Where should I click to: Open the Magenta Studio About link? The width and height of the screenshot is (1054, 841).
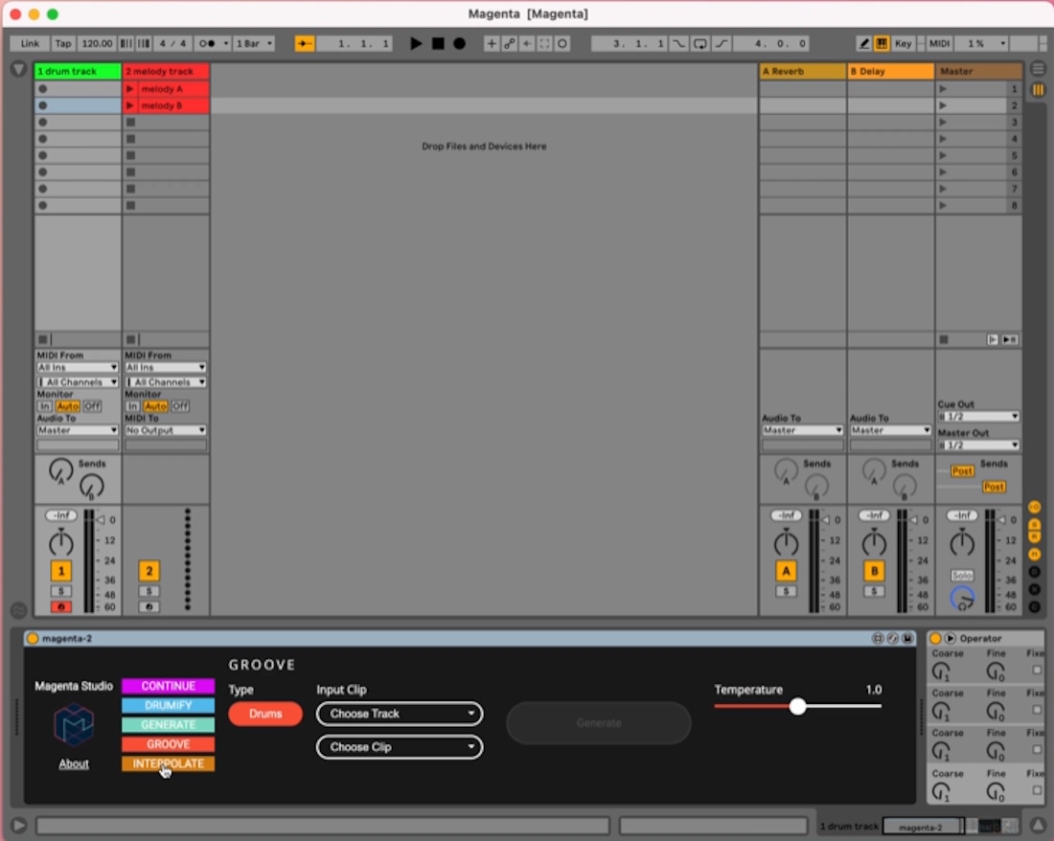pyautogui.click(x=73, y=763)
